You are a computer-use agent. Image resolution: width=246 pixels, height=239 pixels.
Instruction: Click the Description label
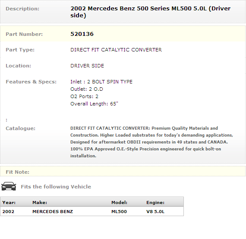pyautogui.click(x=22, y=9)
